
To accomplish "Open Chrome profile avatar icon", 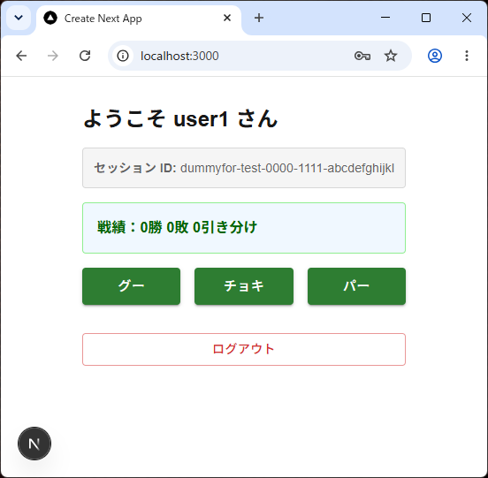I will [435, 56].
